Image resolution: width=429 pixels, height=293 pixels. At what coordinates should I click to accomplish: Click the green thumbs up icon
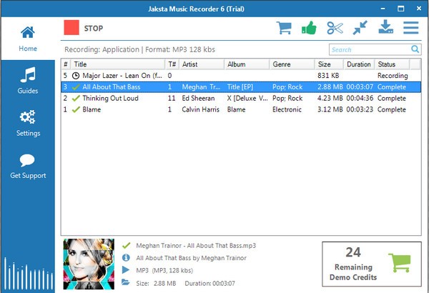[x=309, y=28]
